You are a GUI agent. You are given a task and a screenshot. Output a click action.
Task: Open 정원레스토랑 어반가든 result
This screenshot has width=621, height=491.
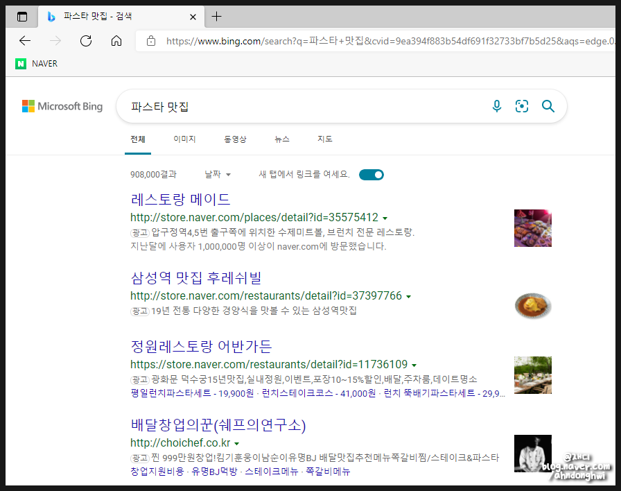point(201,346)
